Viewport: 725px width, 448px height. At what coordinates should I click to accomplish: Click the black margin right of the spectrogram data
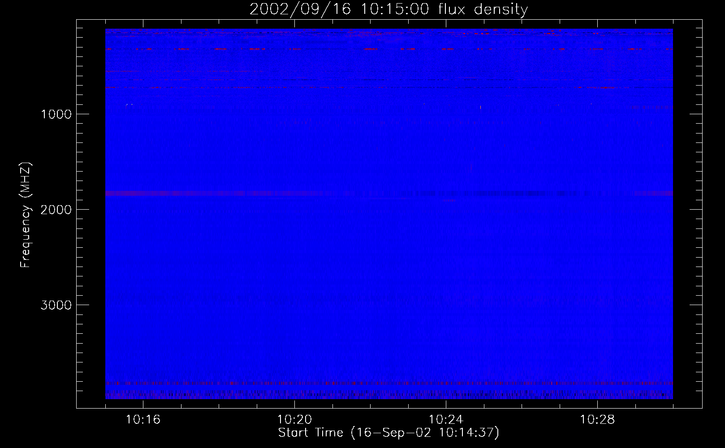tap(687, 215)
